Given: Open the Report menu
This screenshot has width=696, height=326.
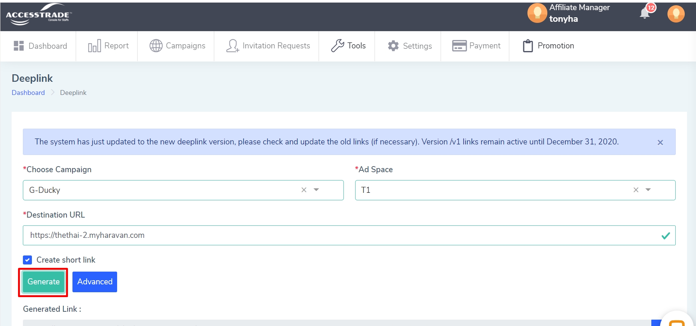Looking at the screenshot, I should click(108, 46).
